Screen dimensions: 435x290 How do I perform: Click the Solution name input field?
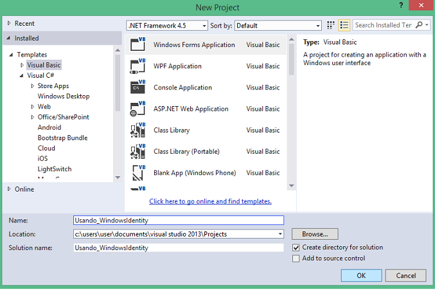pyautogui.click(x=179, y=248)
